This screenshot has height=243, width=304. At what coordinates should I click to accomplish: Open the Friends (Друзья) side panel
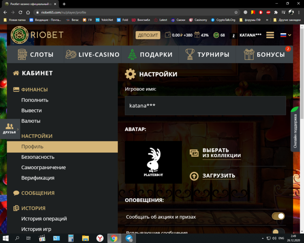9,128
